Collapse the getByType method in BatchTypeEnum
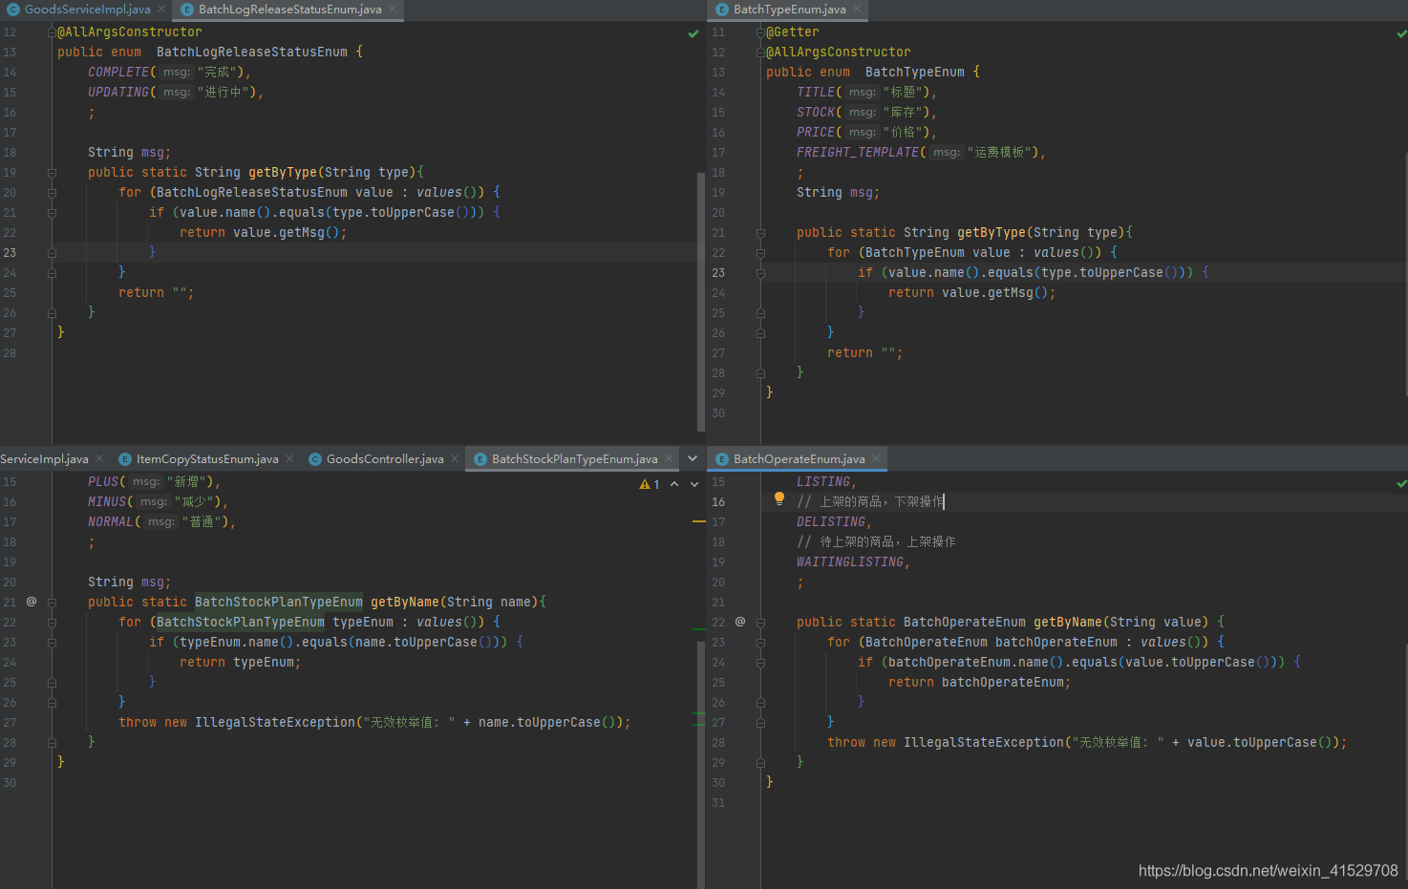The image size is (1408, 889). [760, 233]
